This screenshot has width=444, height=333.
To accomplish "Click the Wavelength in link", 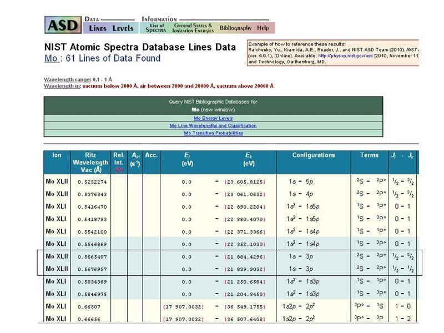I will (62, 86).
